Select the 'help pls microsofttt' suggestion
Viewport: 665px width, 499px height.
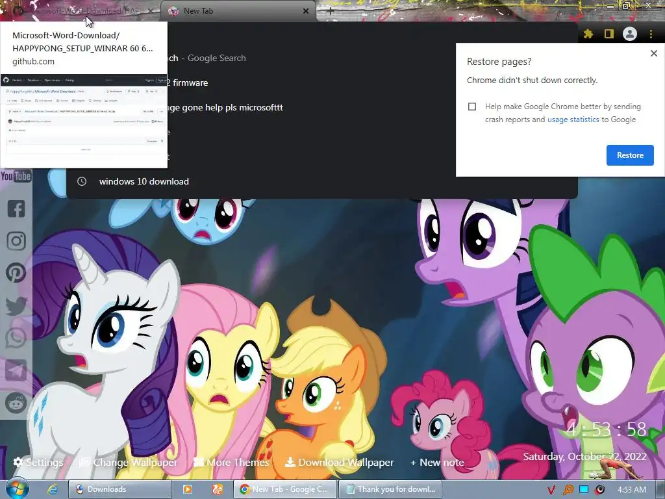322,107
